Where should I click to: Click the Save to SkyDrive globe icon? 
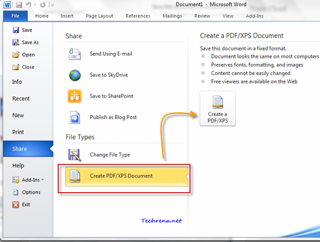[x=75, y=75]
